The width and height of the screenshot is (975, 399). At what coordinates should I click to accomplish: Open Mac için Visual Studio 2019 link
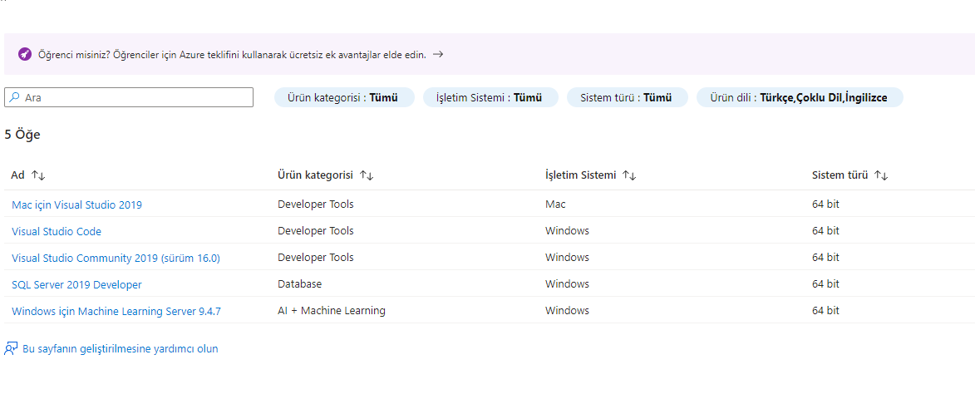point(76,204)
